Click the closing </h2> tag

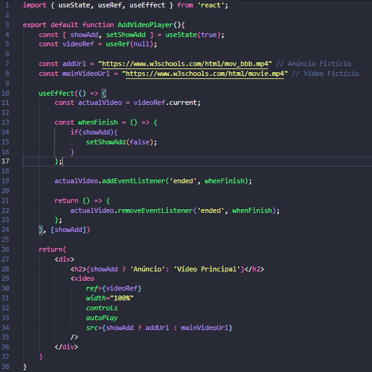pyautogui.click(x=254, y=269)
